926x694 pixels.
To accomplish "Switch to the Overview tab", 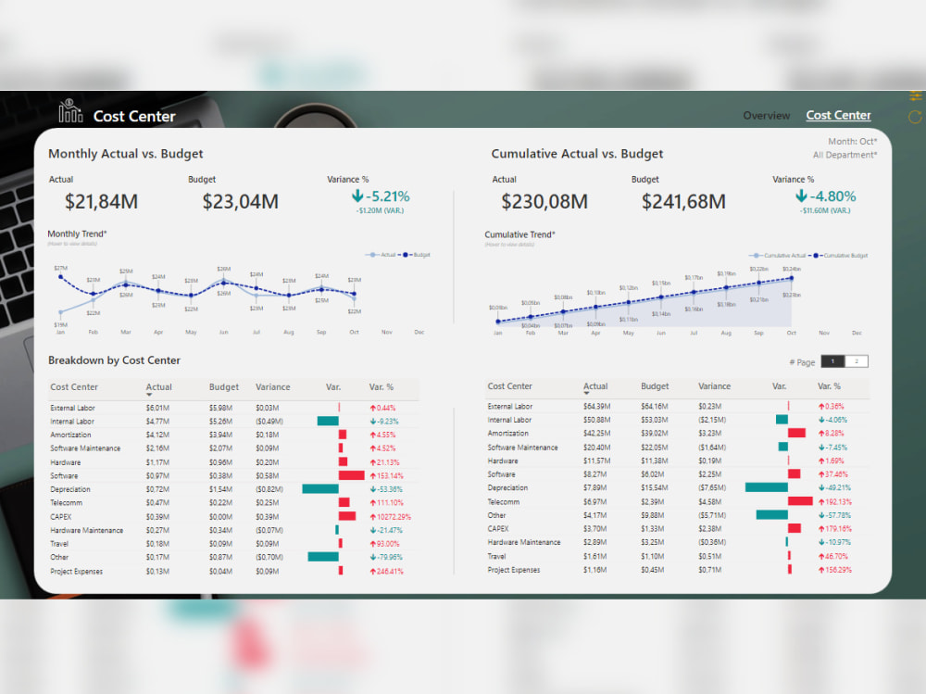I will [767, 116].
